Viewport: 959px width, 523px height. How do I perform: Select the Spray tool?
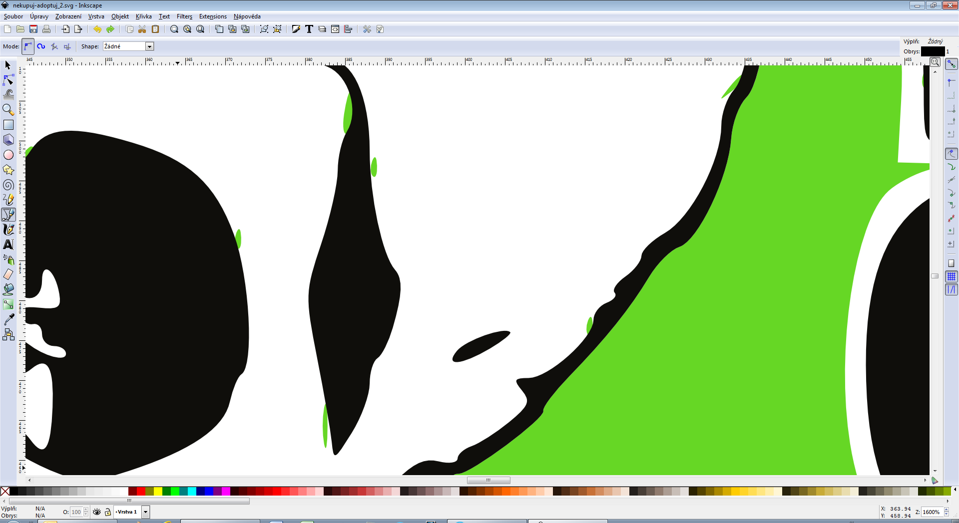pos(8,260)
